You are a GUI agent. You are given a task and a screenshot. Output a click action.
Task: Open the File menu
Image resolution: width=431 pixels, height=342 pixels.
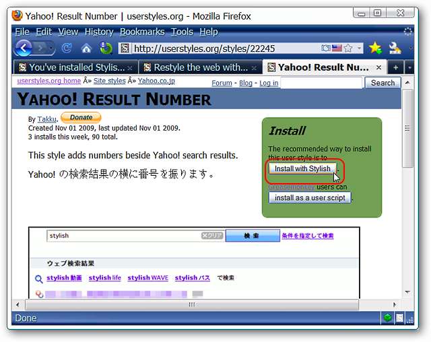22,32
